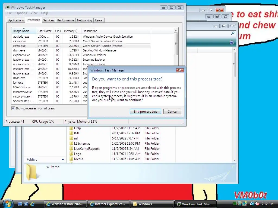
Task: Click clock showing 7:12 PM
Action: coord(267,204)
